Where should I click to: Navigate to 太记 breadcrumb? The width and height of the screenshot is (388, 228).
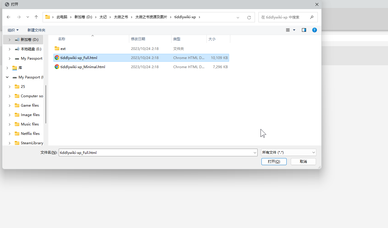tap(103, 17)
